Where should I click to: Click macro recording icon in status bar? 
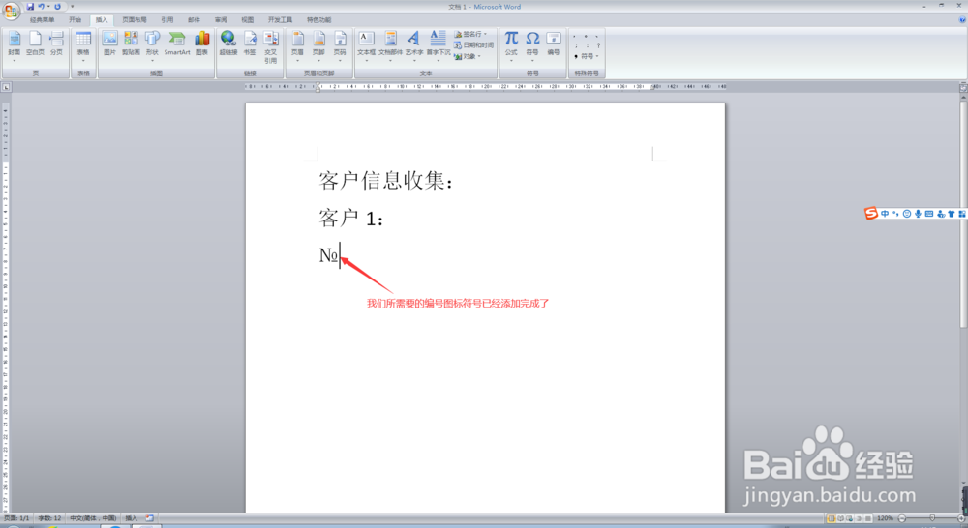pyautogui.click(x=149, y=518)
